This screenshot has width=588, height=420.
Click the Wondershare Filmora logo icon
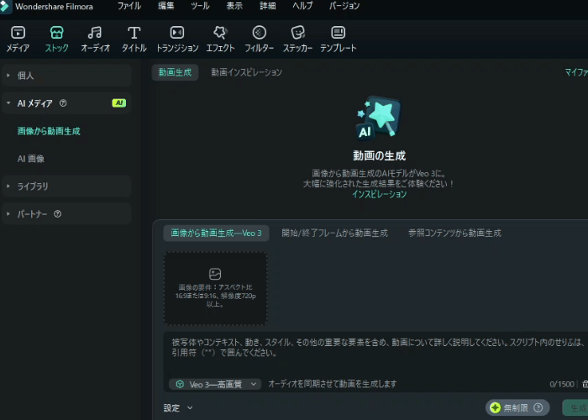[x=5, y=7]
